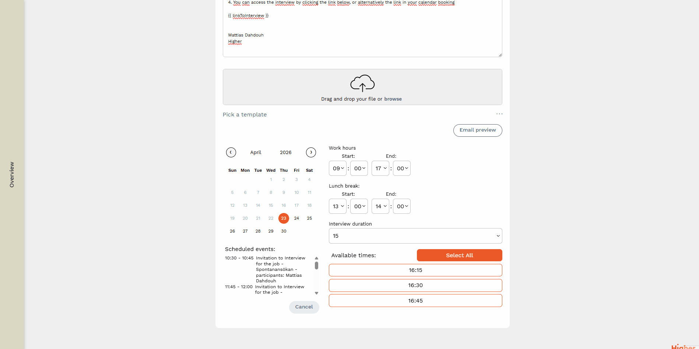The image size is (699, 349).
Task: Select the 16:45 available time slot
Action: 415,301
